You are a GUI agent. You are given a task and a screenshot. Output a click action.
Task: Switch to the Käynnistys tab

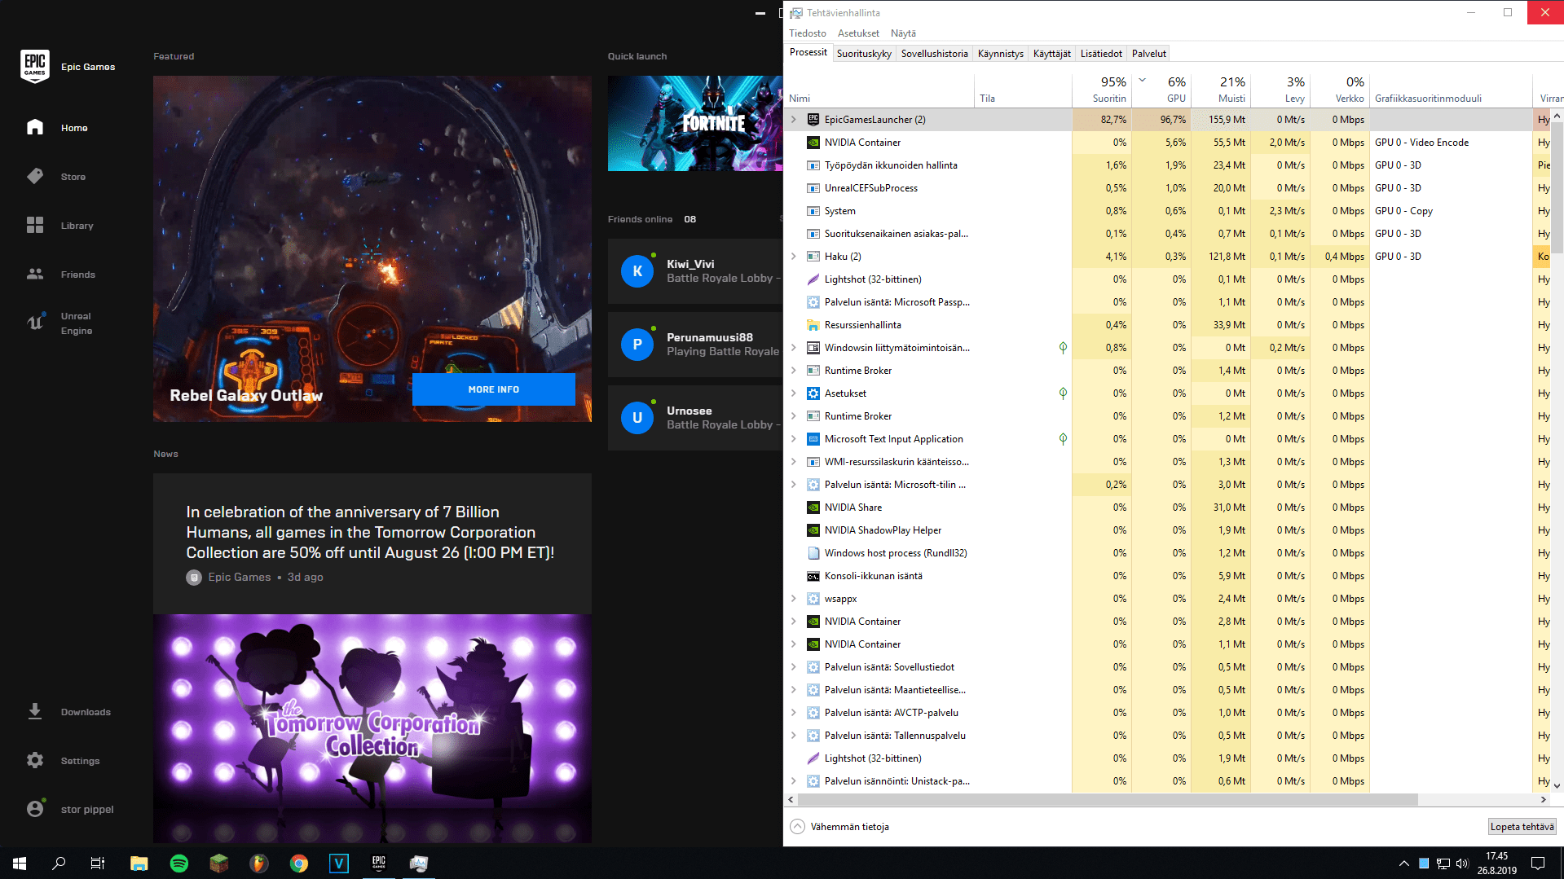1001,54
